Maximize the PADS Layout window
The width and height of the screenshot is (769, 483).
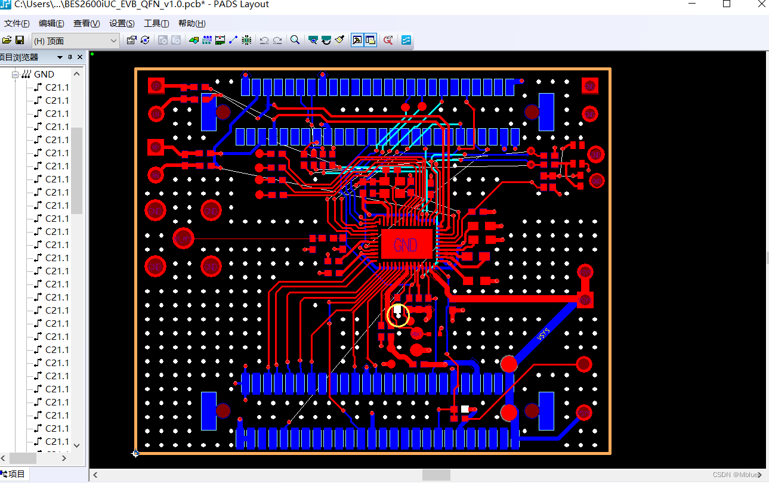(727, 4)
